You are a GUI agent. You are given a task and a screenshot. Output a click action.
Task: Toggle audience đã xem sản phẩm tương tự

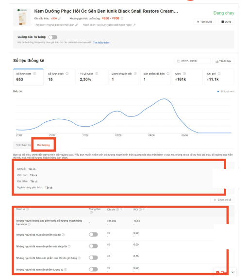tap(94, 269)
